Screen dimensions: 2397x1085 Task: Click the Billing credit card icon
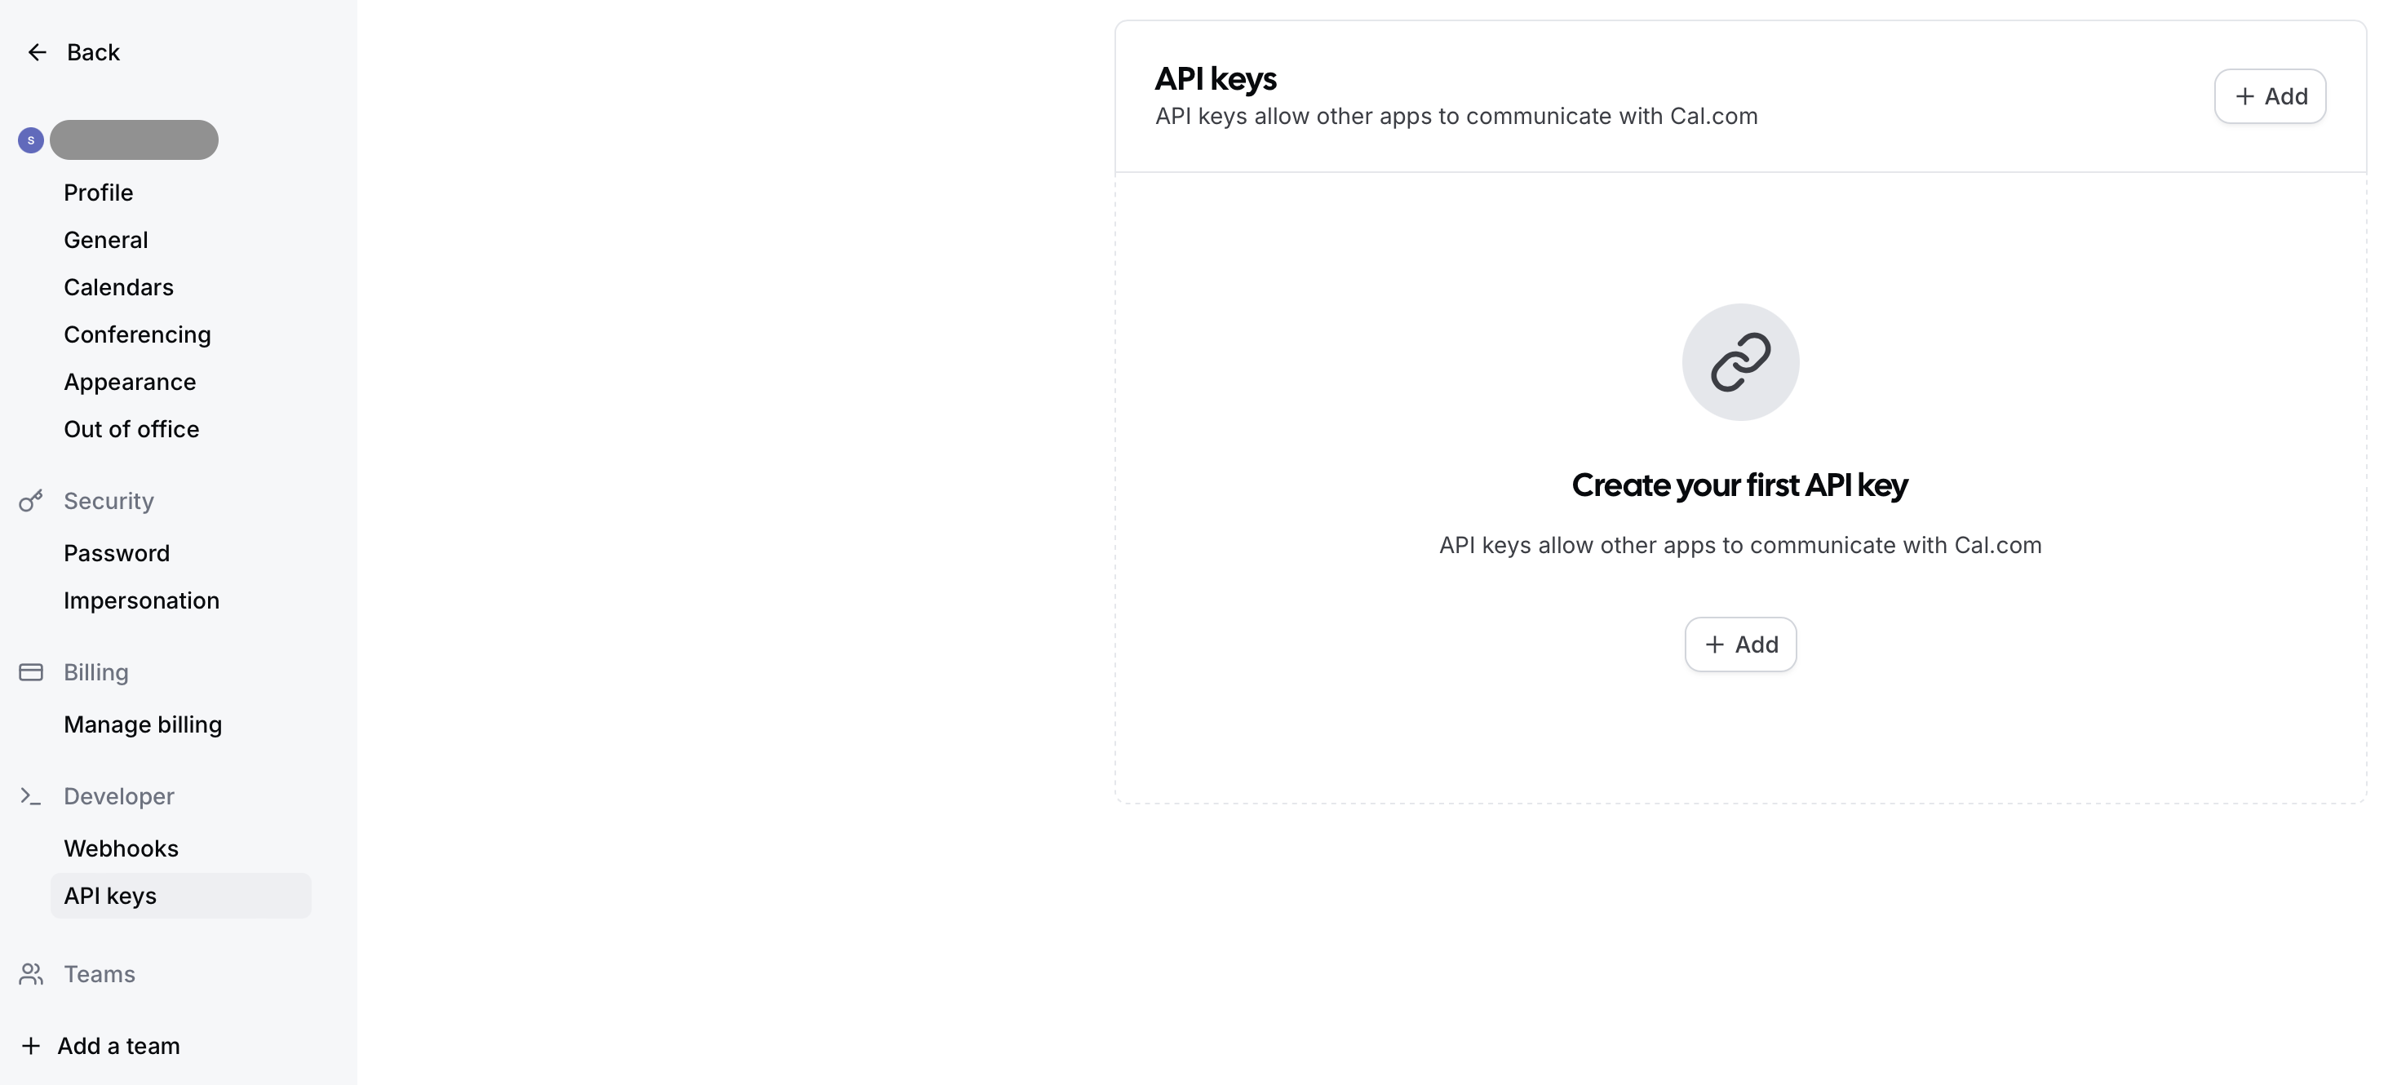pyautogui.click(x=31, y=672)
